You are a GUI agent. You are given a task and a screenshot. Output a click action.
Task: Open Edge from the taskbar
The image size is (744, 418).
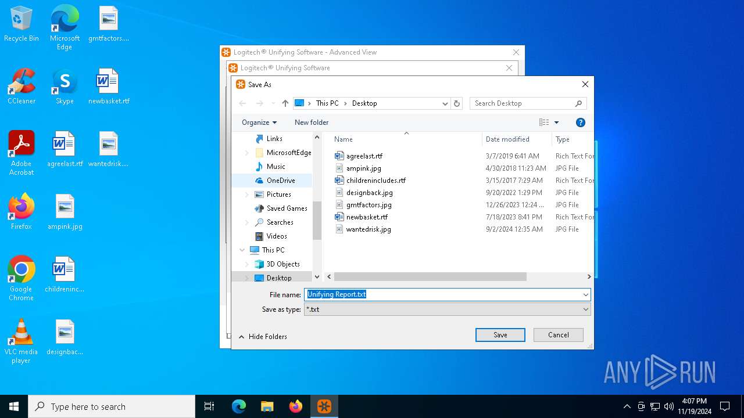239,406
